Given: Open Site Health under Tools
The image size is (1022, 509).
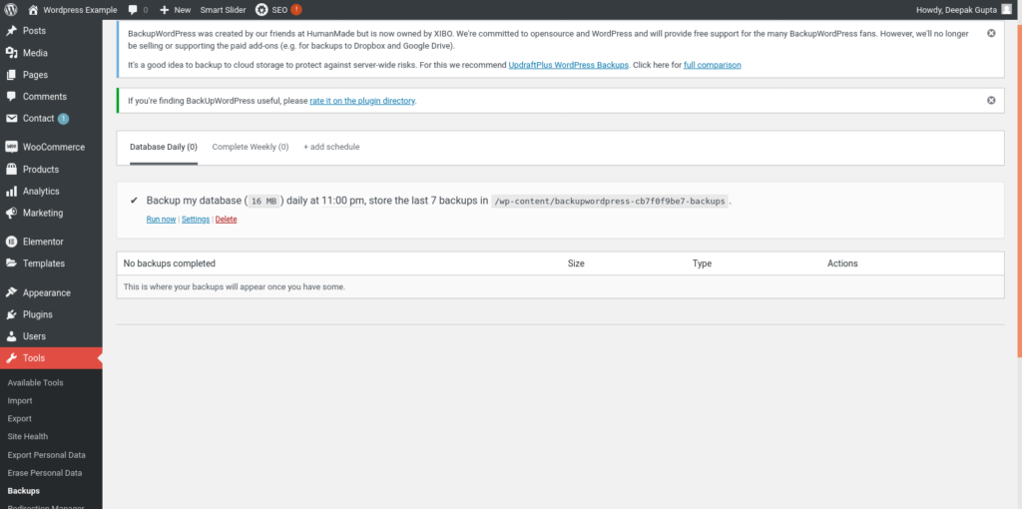Looking at the screenshot, I should pos(28,436).
